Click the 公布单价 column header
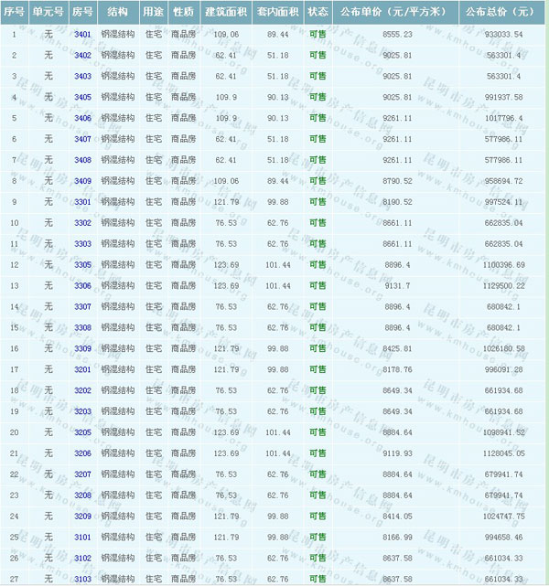The image size is (549, 586). coord(393,13)
